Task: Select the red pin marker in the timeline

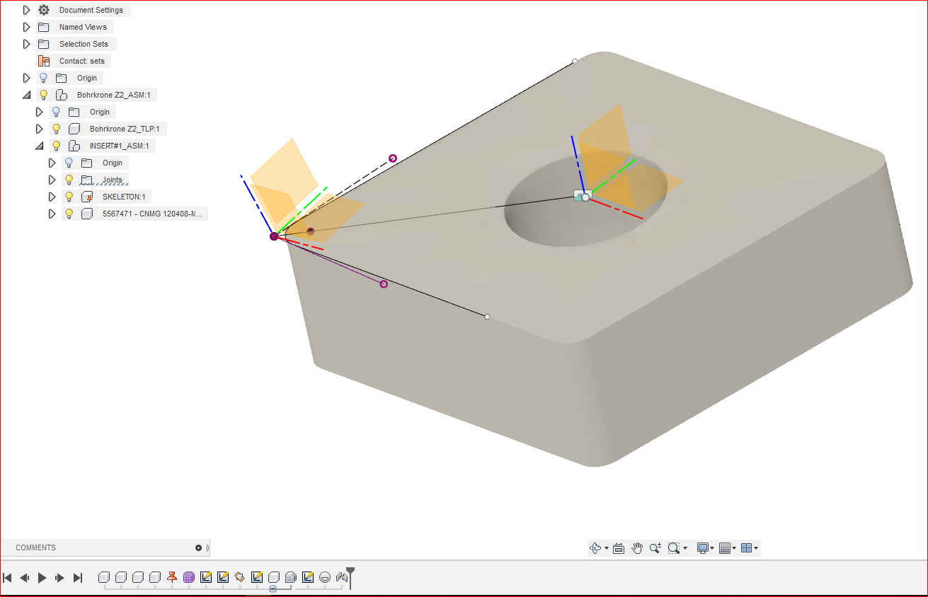Action: [171, 576]
